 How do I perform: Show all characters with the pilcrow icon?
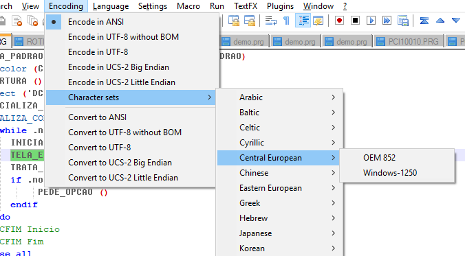[x=286, y=21]
